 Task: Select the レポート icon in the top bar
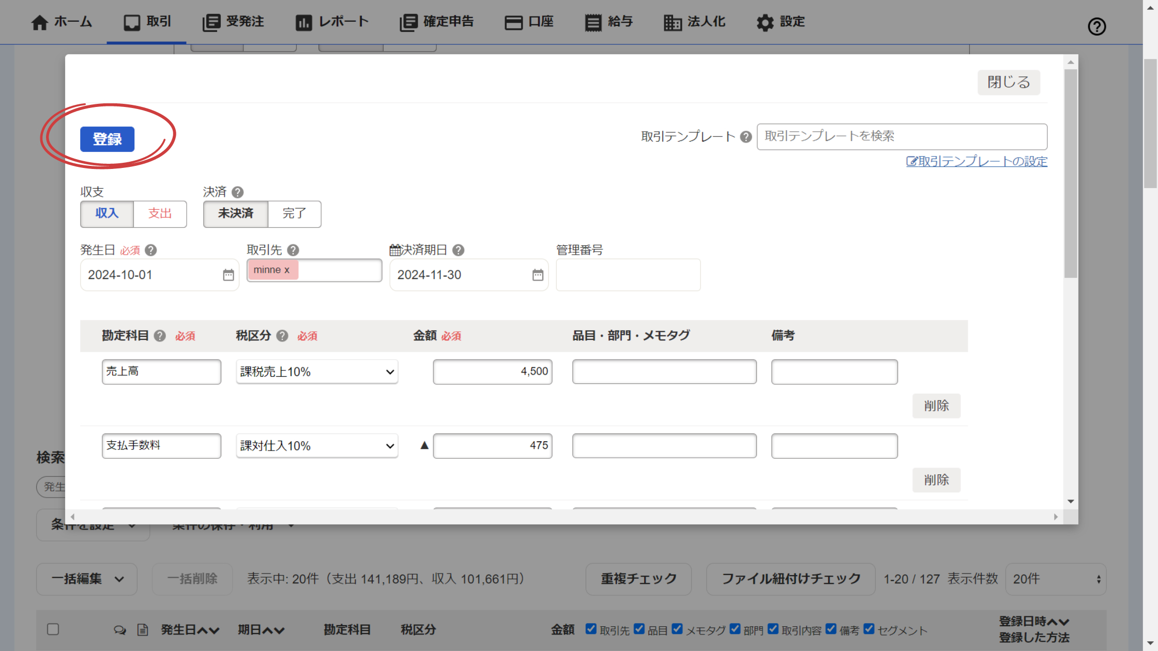304,22
